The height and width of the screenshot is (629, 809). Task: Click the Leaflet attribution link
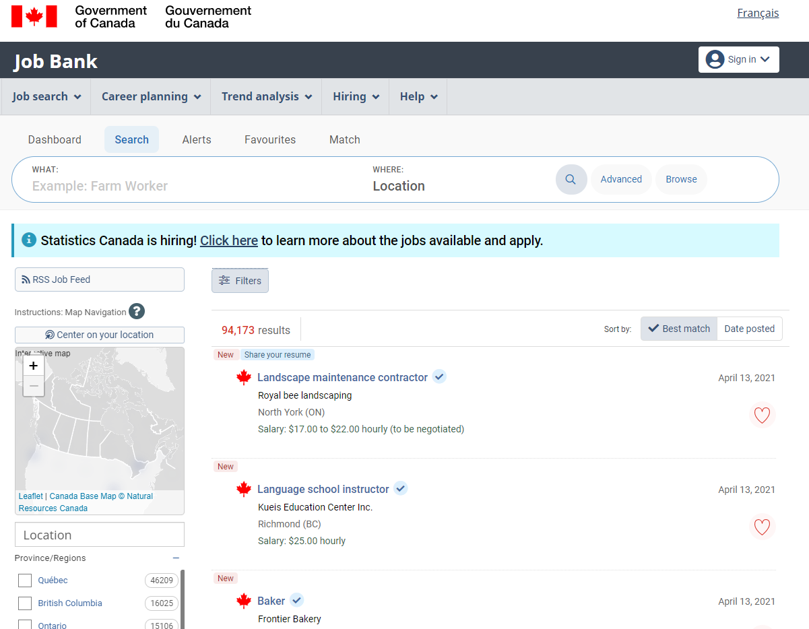click(30, 496)
